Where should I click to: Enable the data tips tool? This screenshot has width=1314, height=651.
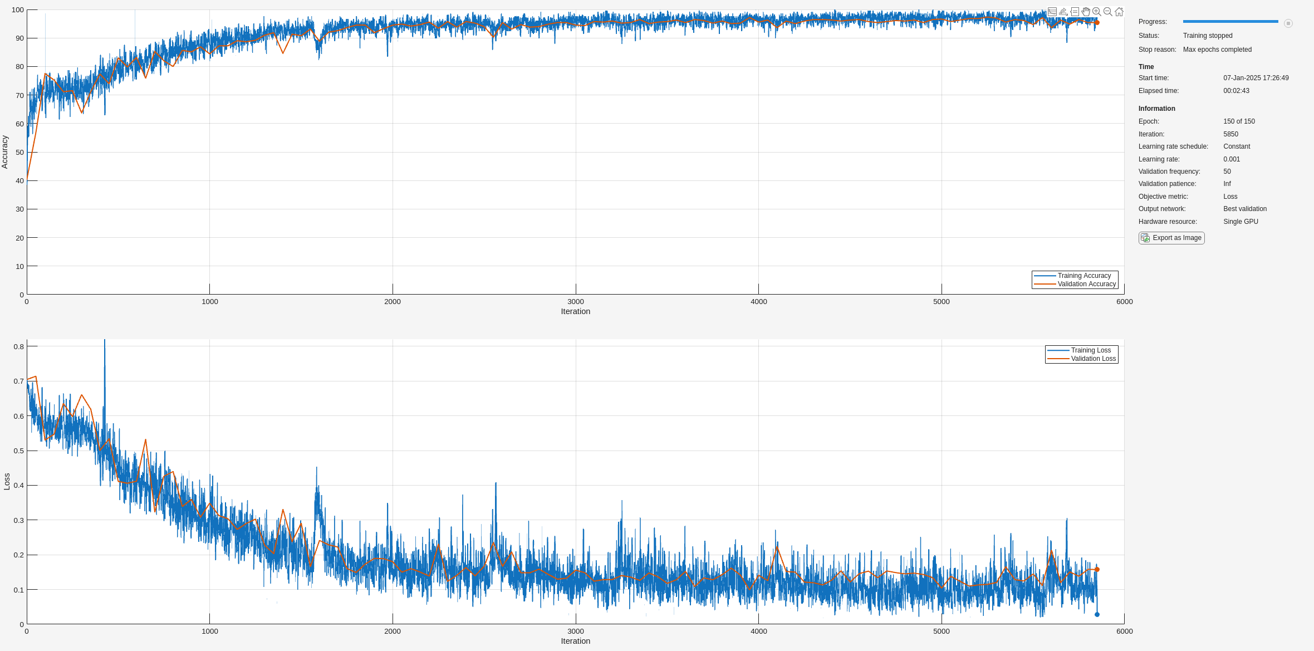[x=1075, y=12]
